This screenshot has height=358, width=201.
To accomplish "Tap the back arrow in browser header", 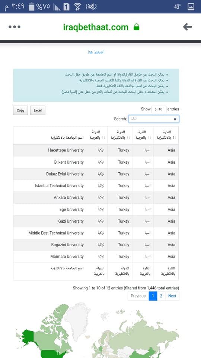I will click(187, 27).
